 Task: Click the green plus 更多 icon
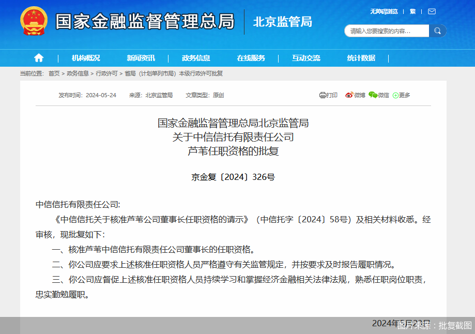[395, 96]
